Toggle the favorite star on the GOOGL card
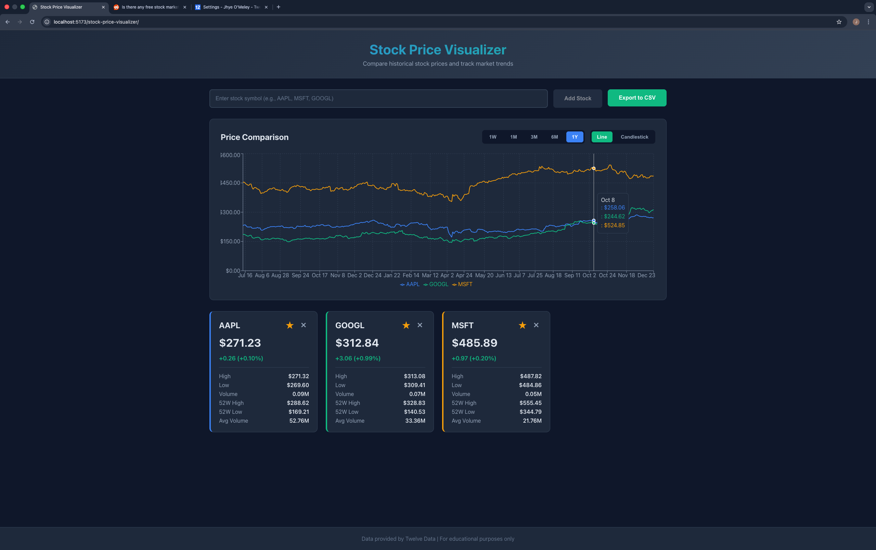Screen dimensions: 876x550 [x=405, y=325]
